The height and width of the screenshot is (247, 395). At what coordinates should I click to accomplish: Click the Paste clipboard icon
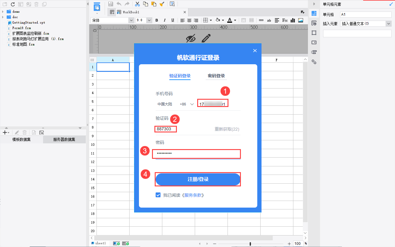pos(154,4)
